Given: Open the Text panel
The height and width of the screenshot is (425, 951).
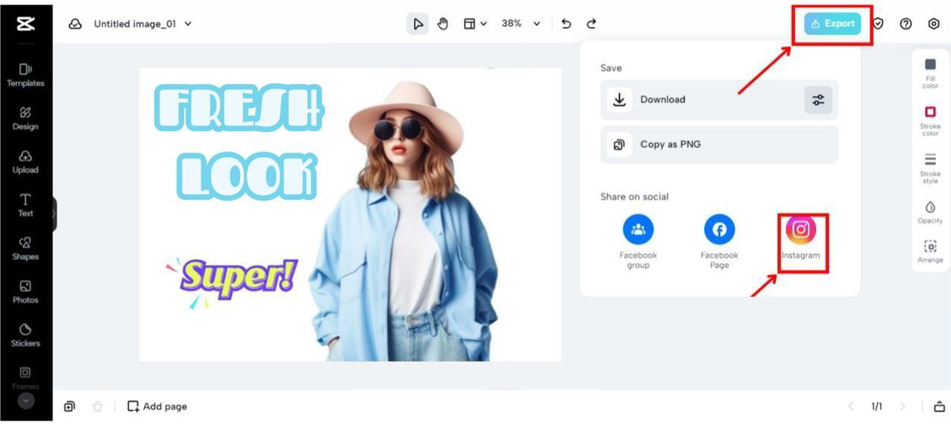Looking at the screenshot, I should tap(25, 205).
